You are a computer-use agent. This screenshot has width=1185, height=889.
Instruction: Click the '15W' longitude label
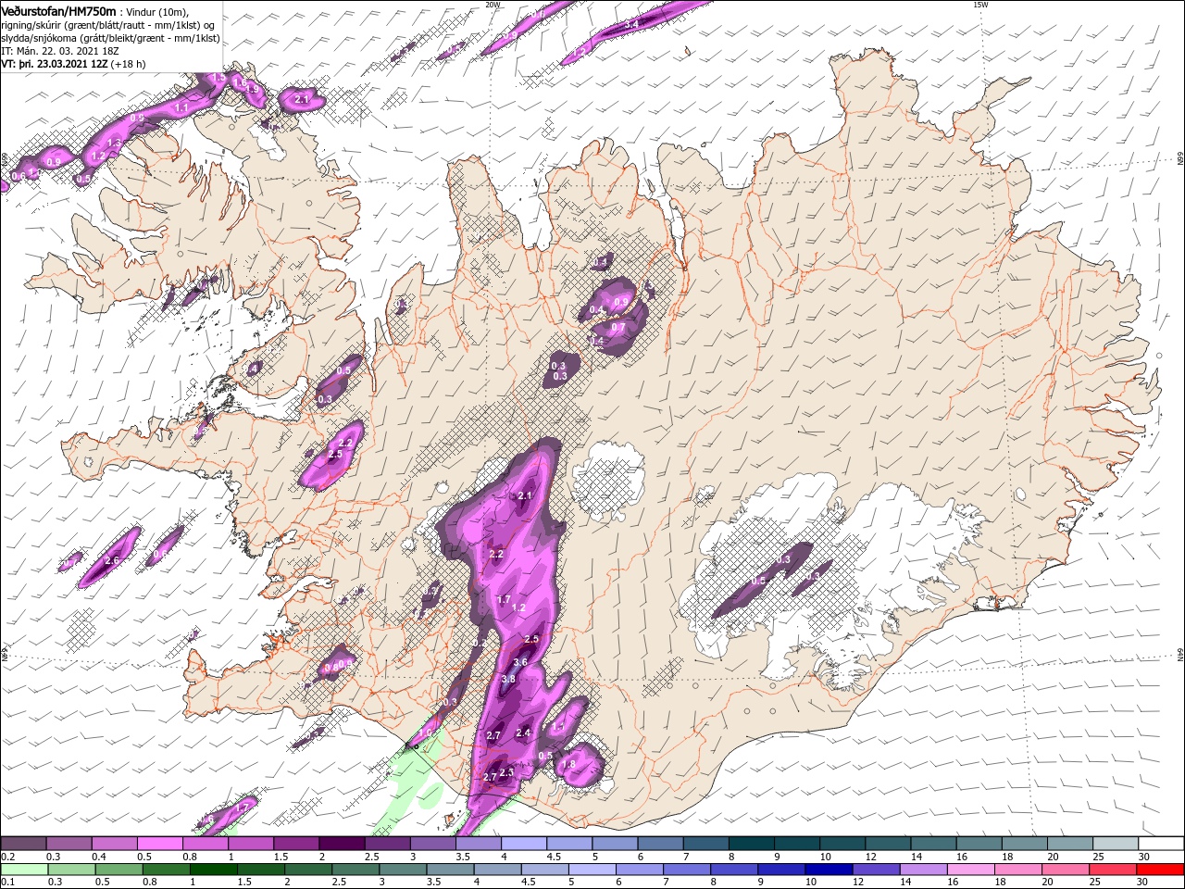click(980, 5)
